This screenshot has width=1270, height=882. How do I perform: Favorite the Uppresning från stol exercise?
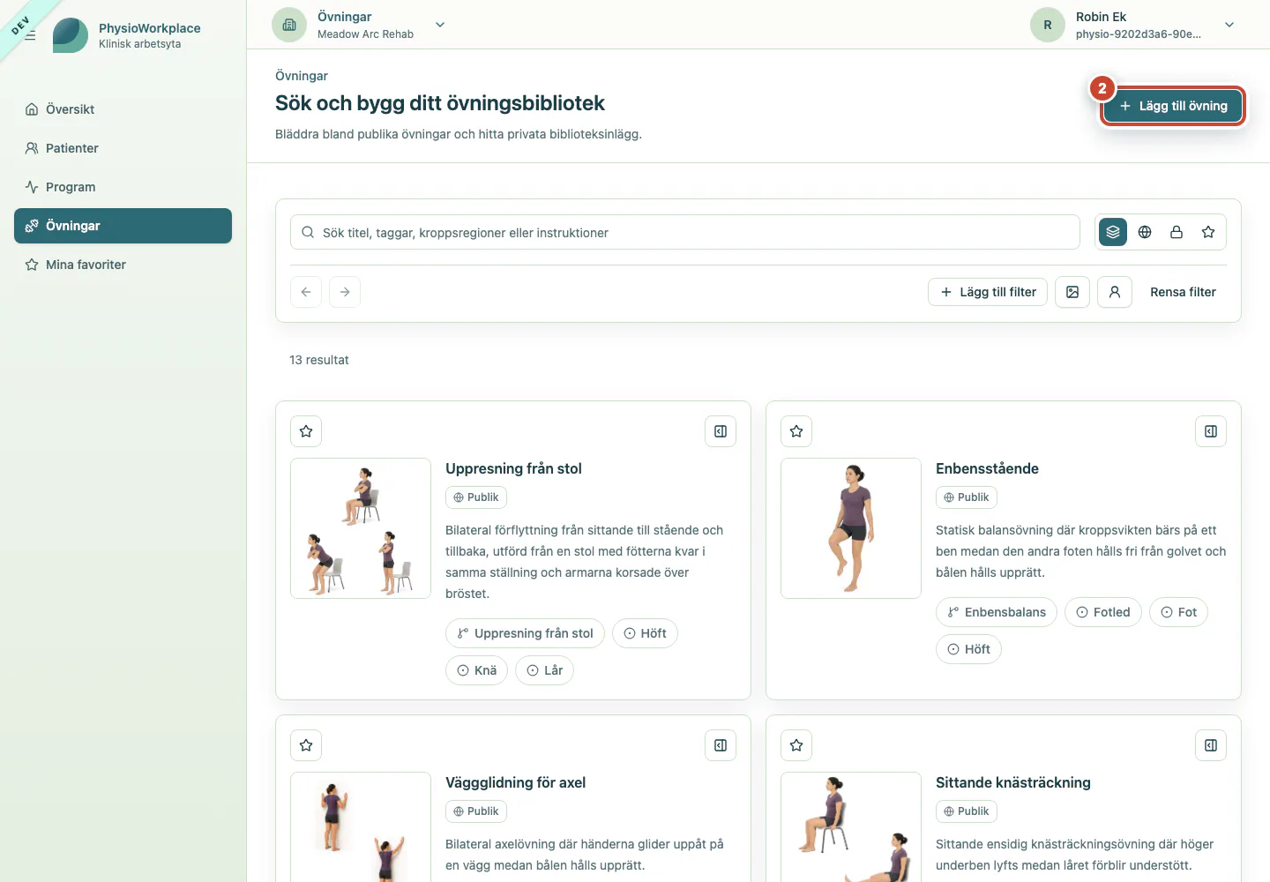click(x=306, y=431)
